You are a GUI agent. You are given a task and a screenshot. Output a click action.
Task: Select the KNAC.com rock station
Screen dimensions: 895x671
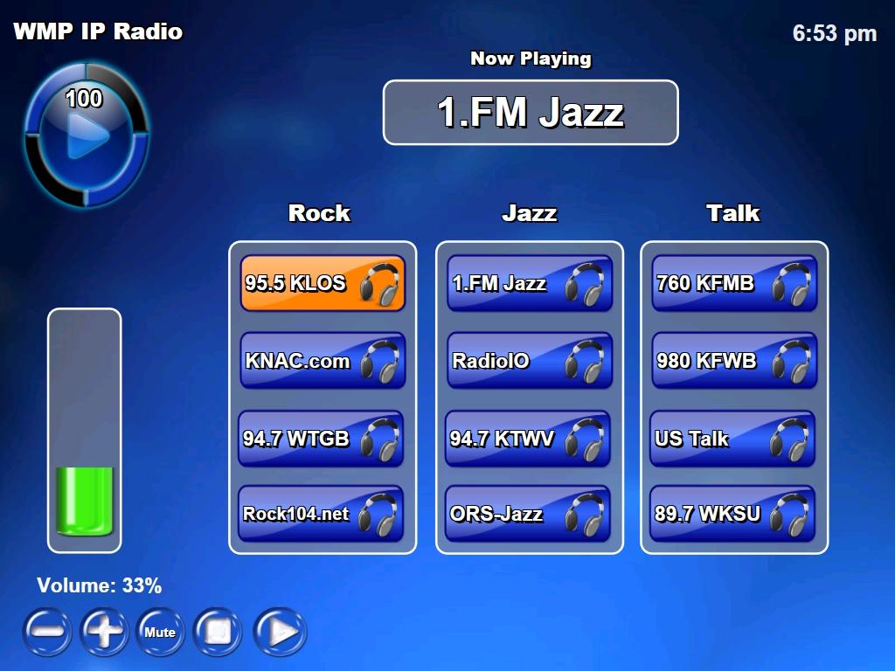(323, 361)
